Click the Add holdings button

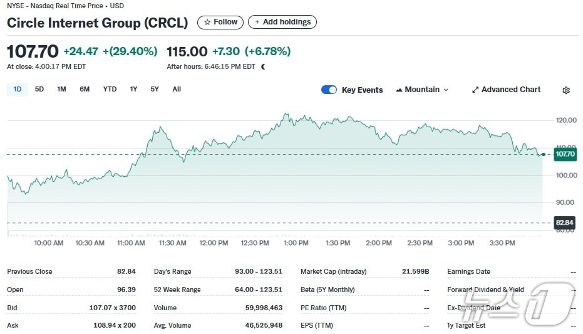(x=282, y=22)
